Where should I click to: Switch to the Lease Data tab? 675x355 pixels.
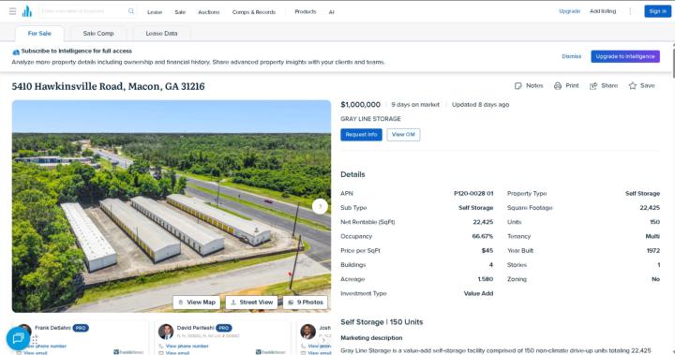point(161,33)
